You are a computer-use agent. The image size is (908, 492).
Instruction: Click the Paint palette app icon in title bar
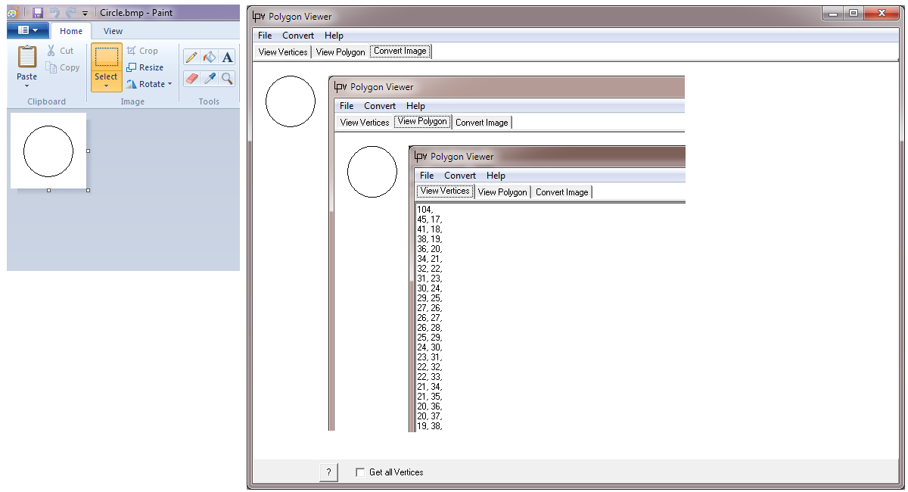tap(13, 13)
